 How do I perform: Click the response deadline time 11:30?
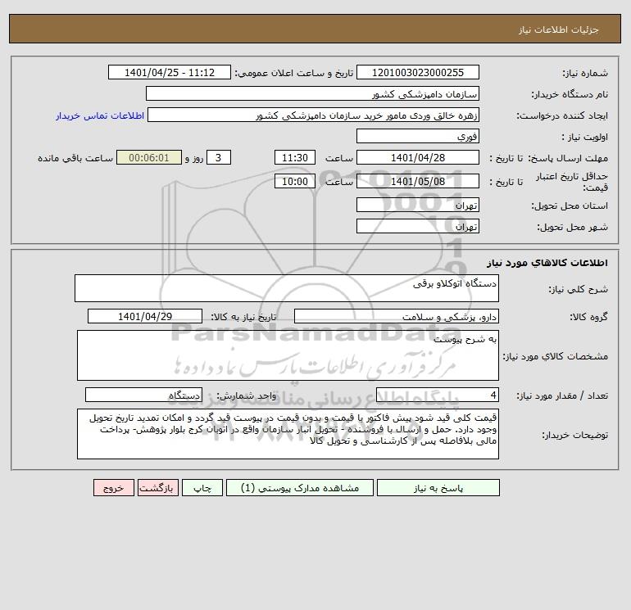(x=294, y=158)
